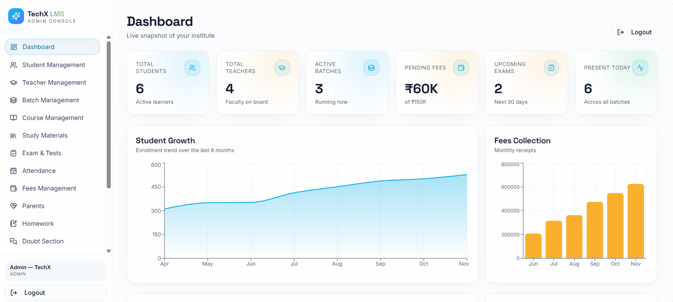This screenshot has width=673, height=302.
Task: Go to Teacher Management section
Action: click(x=52, y=83)
